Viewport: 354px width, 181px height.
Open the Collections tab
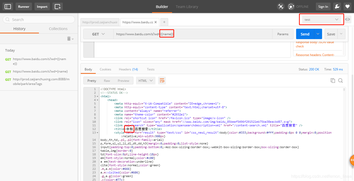coord(58,29)
